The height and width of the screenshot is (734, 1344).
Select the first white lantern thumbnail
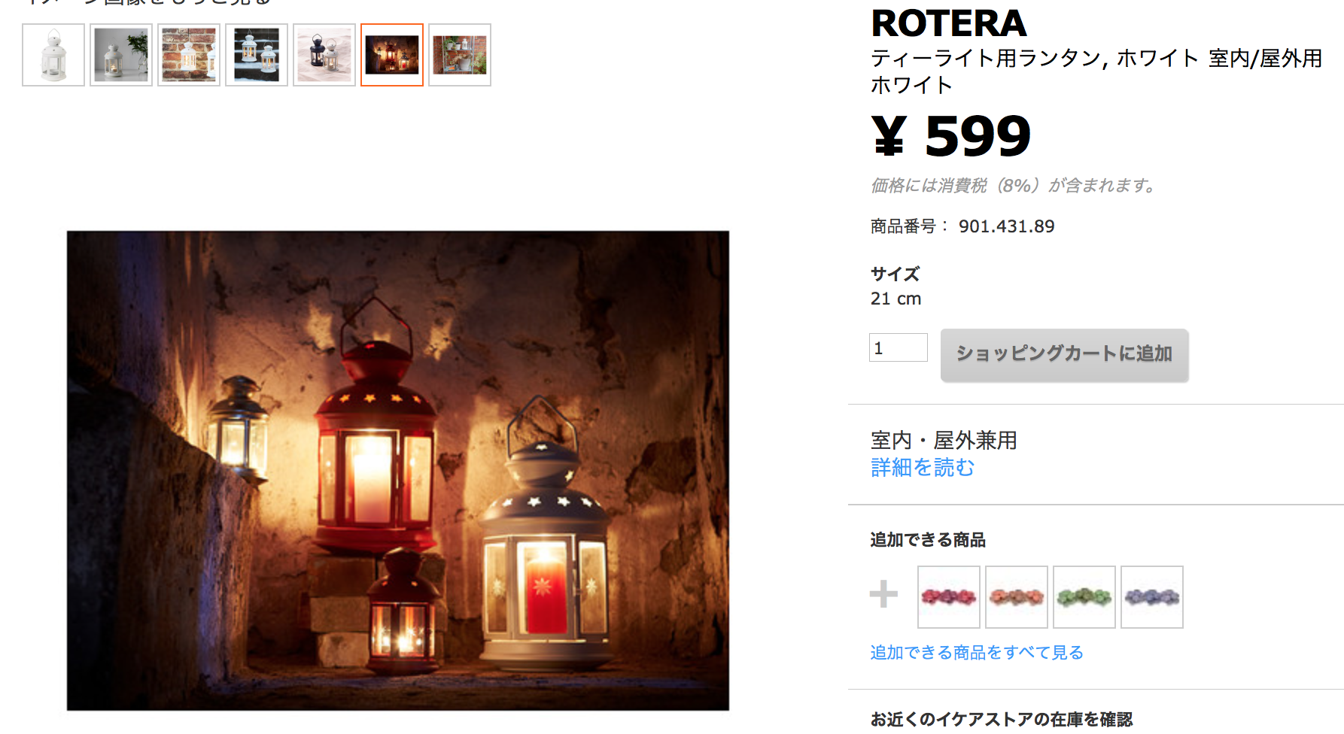click(x=53, y=55)
